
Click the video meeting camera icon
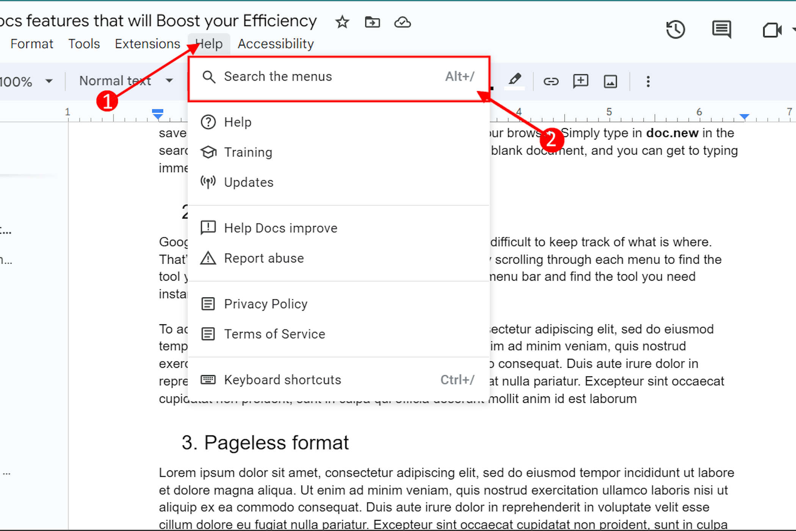[x=772, y=30]
